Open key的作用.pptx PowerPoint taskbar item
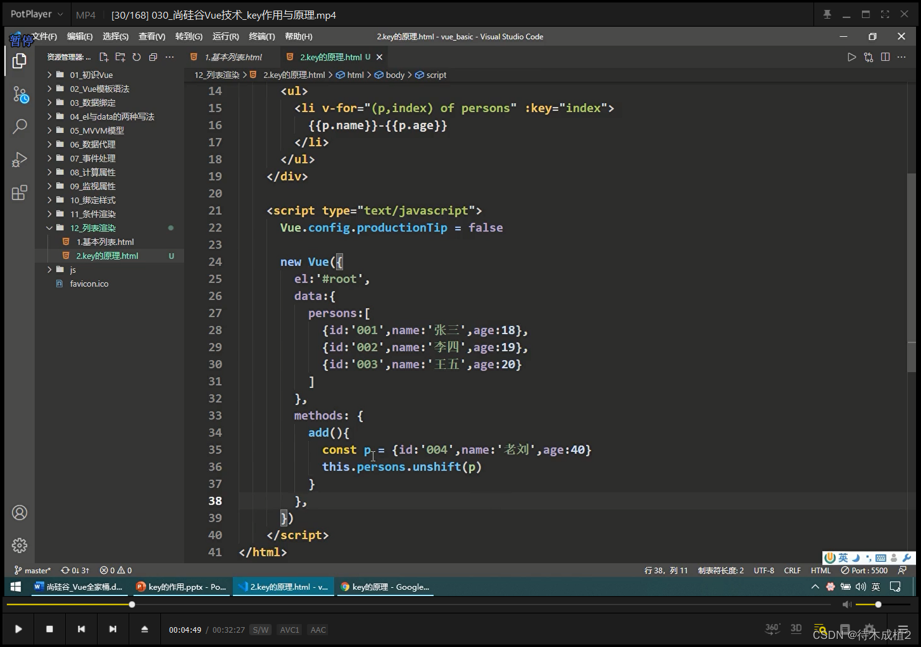 (181, 587)
